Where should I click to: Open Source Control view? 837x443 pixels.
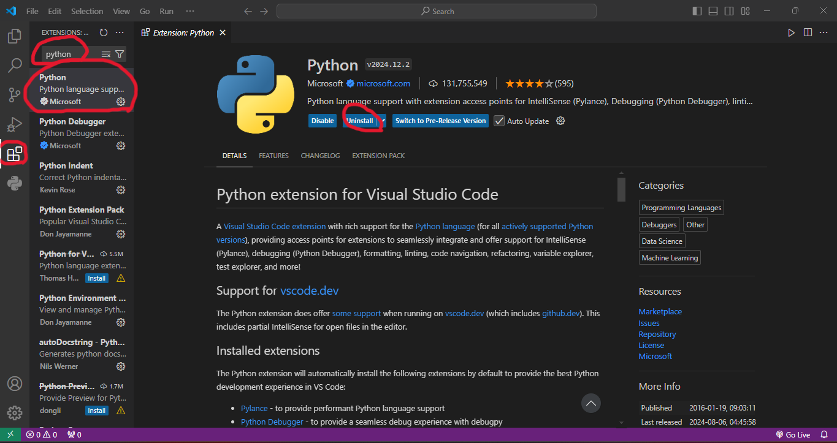(x=15, y=95)
